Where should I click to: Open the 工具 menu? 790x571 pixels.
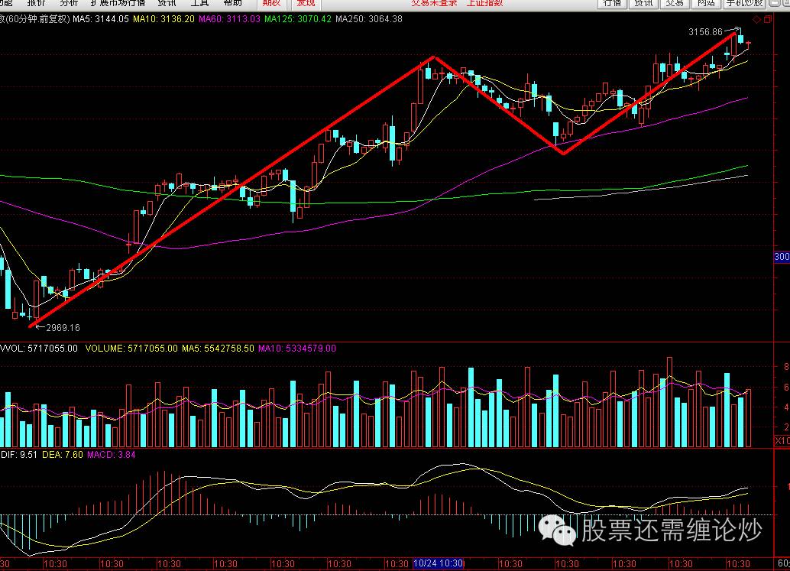click(x=199, y=3)
